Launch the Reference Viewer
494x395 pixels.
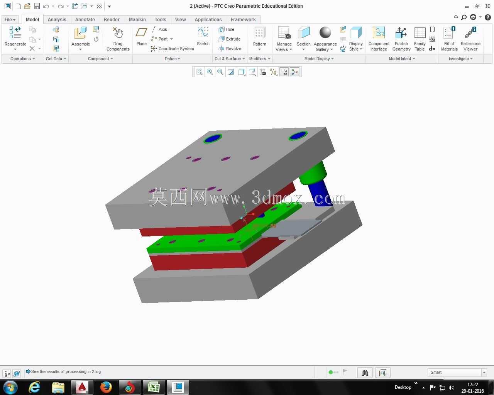(470, 39)
